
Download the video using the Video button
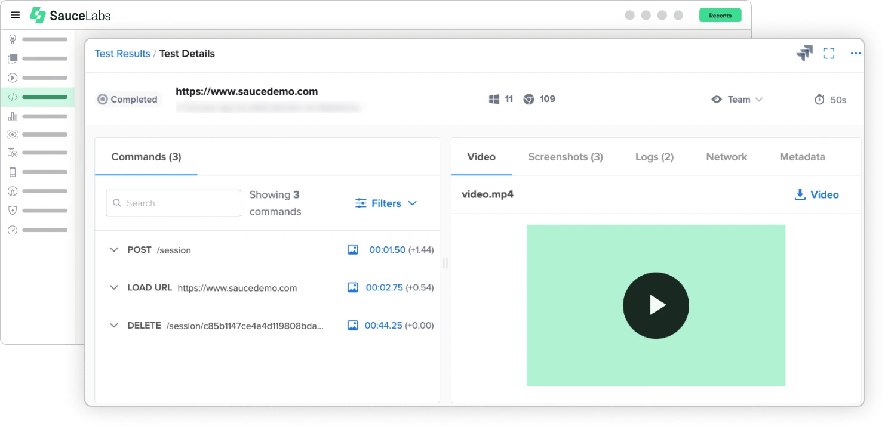[x=816, y=194]
